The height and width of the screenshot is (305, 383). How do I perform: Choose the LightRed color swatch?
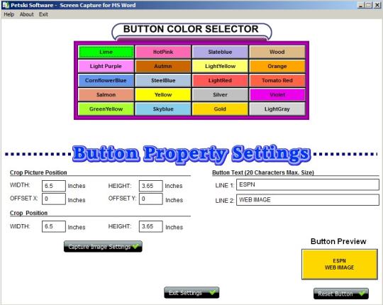(220, 81)
